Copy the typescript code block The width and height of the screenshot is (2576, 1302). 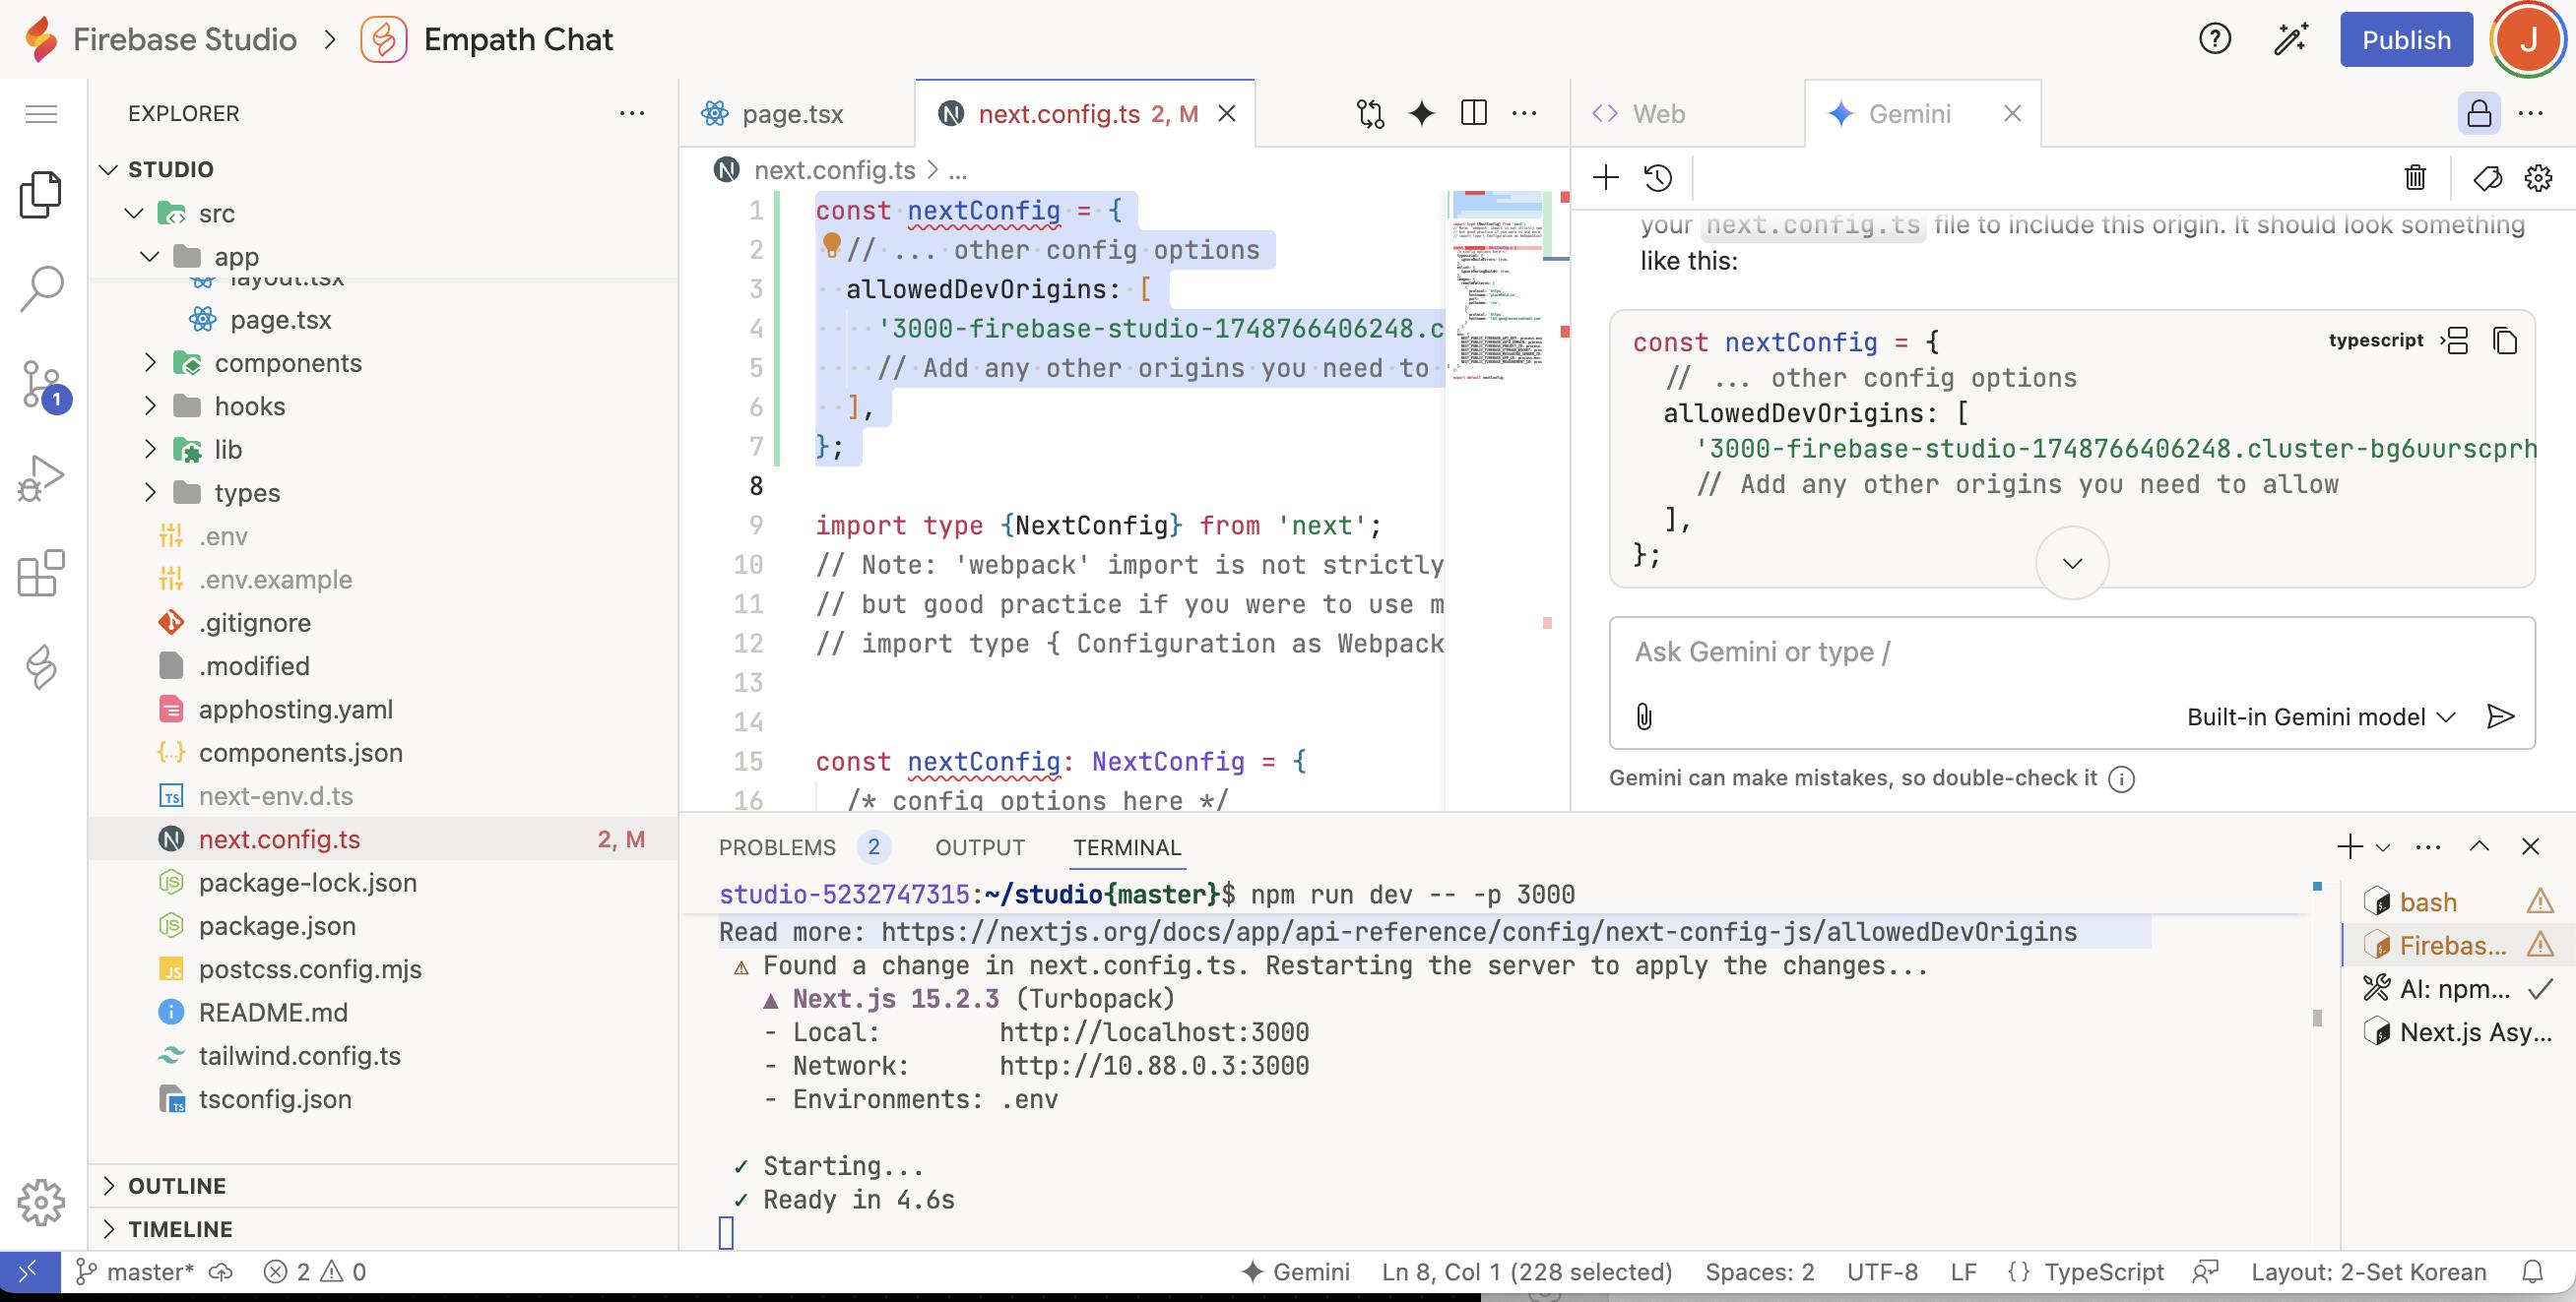point(2505,341)
